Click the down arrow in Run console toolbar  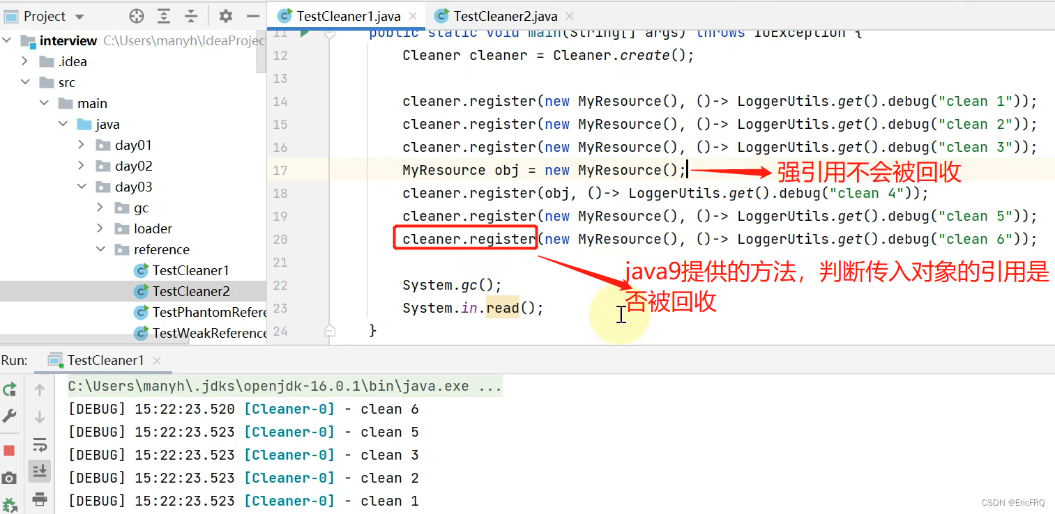pos(40,417)
